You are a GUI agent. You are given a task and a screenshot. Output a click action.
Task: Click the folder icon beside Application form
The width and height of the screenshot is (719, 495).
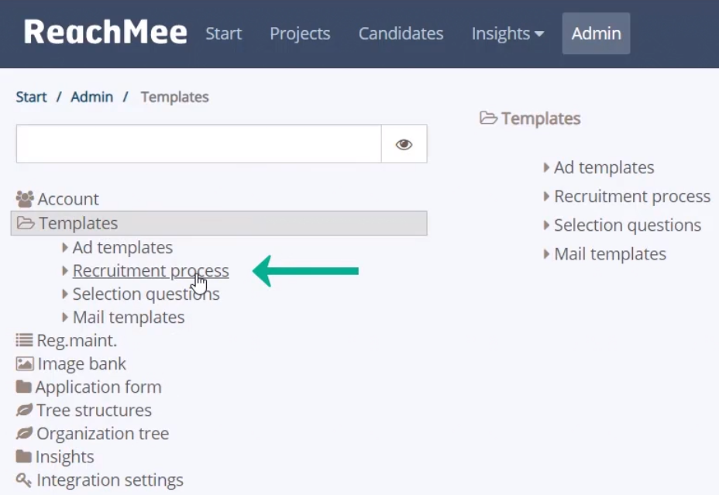coord(24,387)
